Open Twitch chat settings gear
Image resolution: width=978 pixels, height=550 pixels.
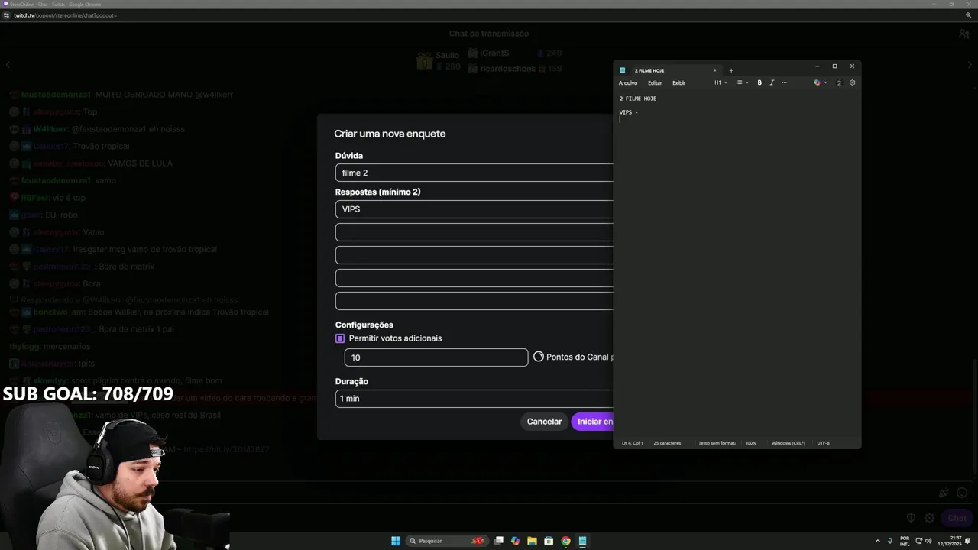point(929,518)
